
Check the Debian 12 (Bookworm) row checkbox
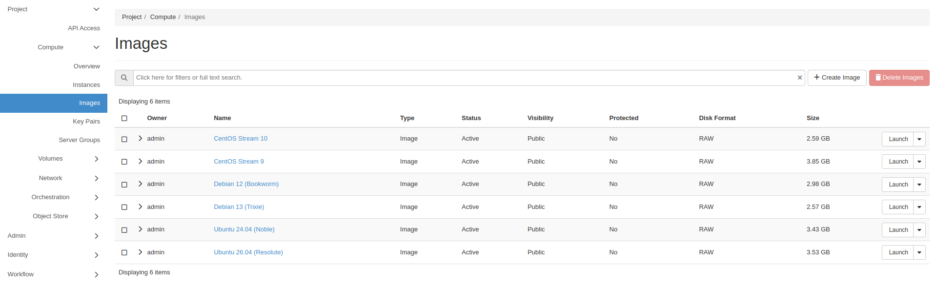124,185
